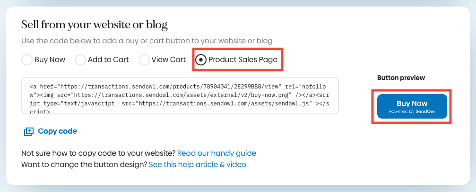Click the 'Not sure how to copy code' text
Screen dimensions: 476x192
(98, 153)
